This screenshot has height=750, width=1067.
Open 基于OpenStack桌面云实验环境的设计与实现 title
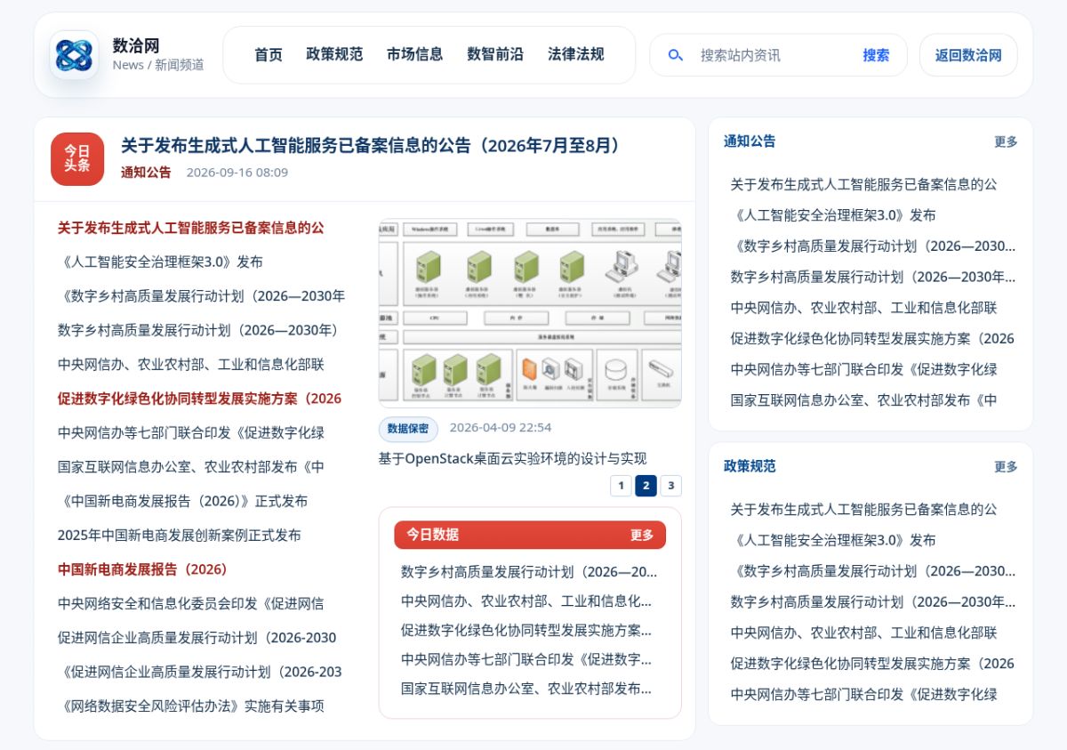pos(512,459)
